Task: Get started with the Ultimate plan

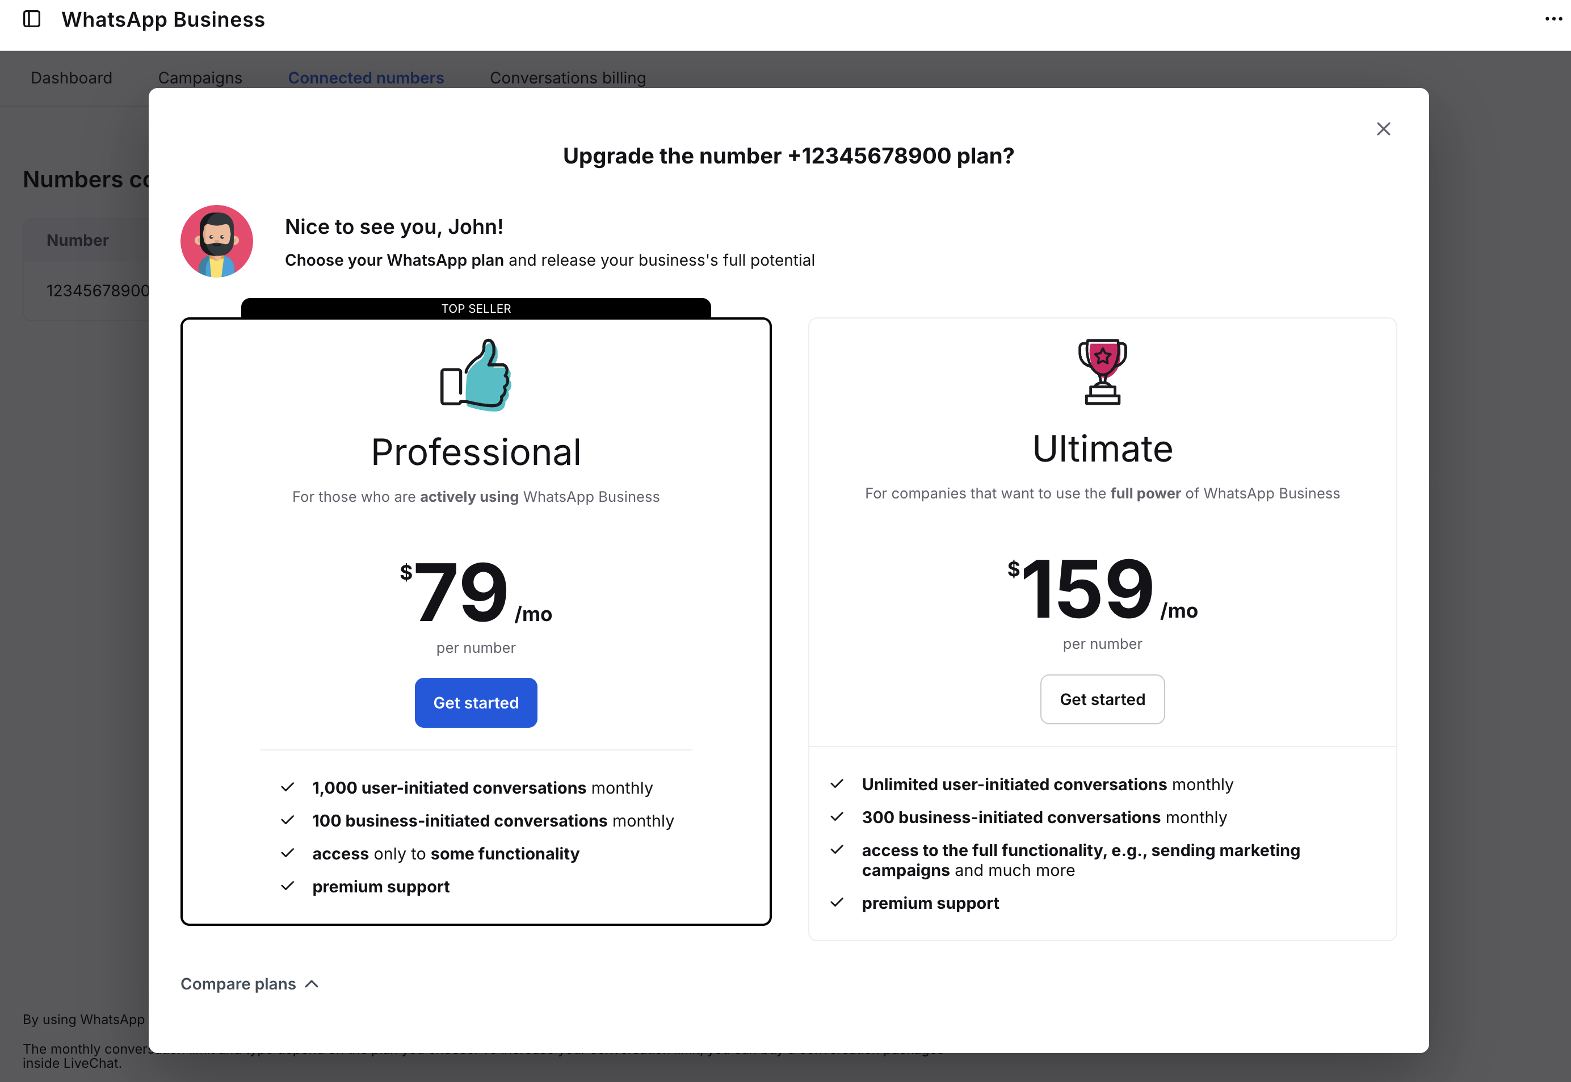Action: [1102, 699]
